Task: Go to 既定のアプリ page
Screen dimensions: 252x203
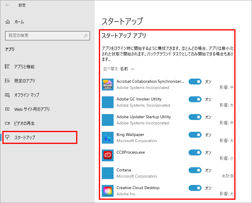Action: point(24,81)
